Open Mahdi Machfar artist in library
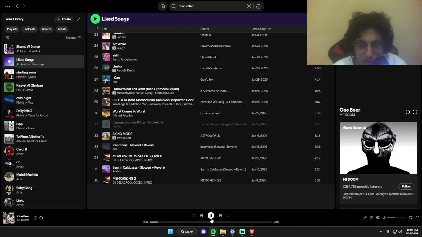The width and height of the screenshot is (422, 237). (x=44, y=177)
